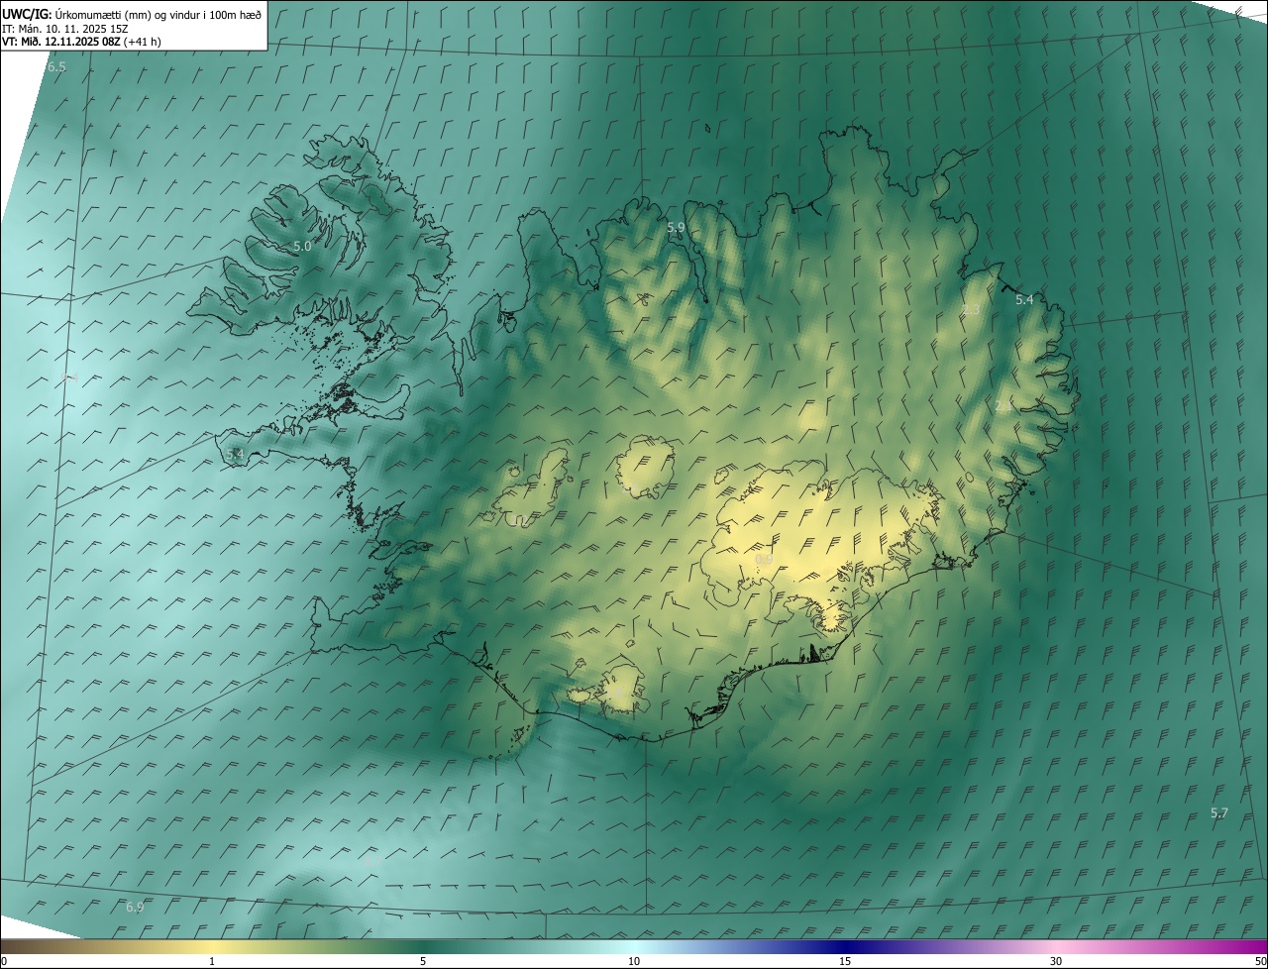This screenshot has width=1268, height=969.
Task: Click the colour scale tick label '10'
Action: [634, 961]
